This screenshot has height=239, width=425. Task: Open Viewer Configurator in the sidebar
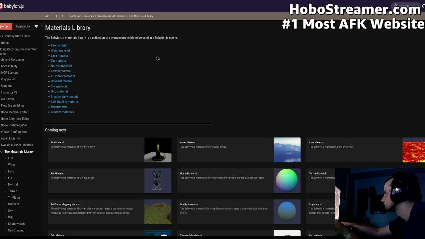(14, 132)
